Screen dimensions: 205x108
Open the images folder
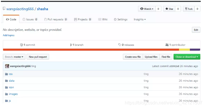click(x=13, y=94)
